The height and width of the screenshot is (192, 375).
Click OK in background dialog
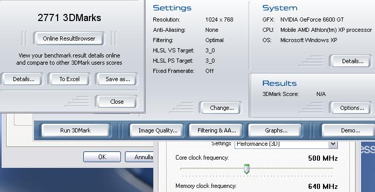pos(102,157)
